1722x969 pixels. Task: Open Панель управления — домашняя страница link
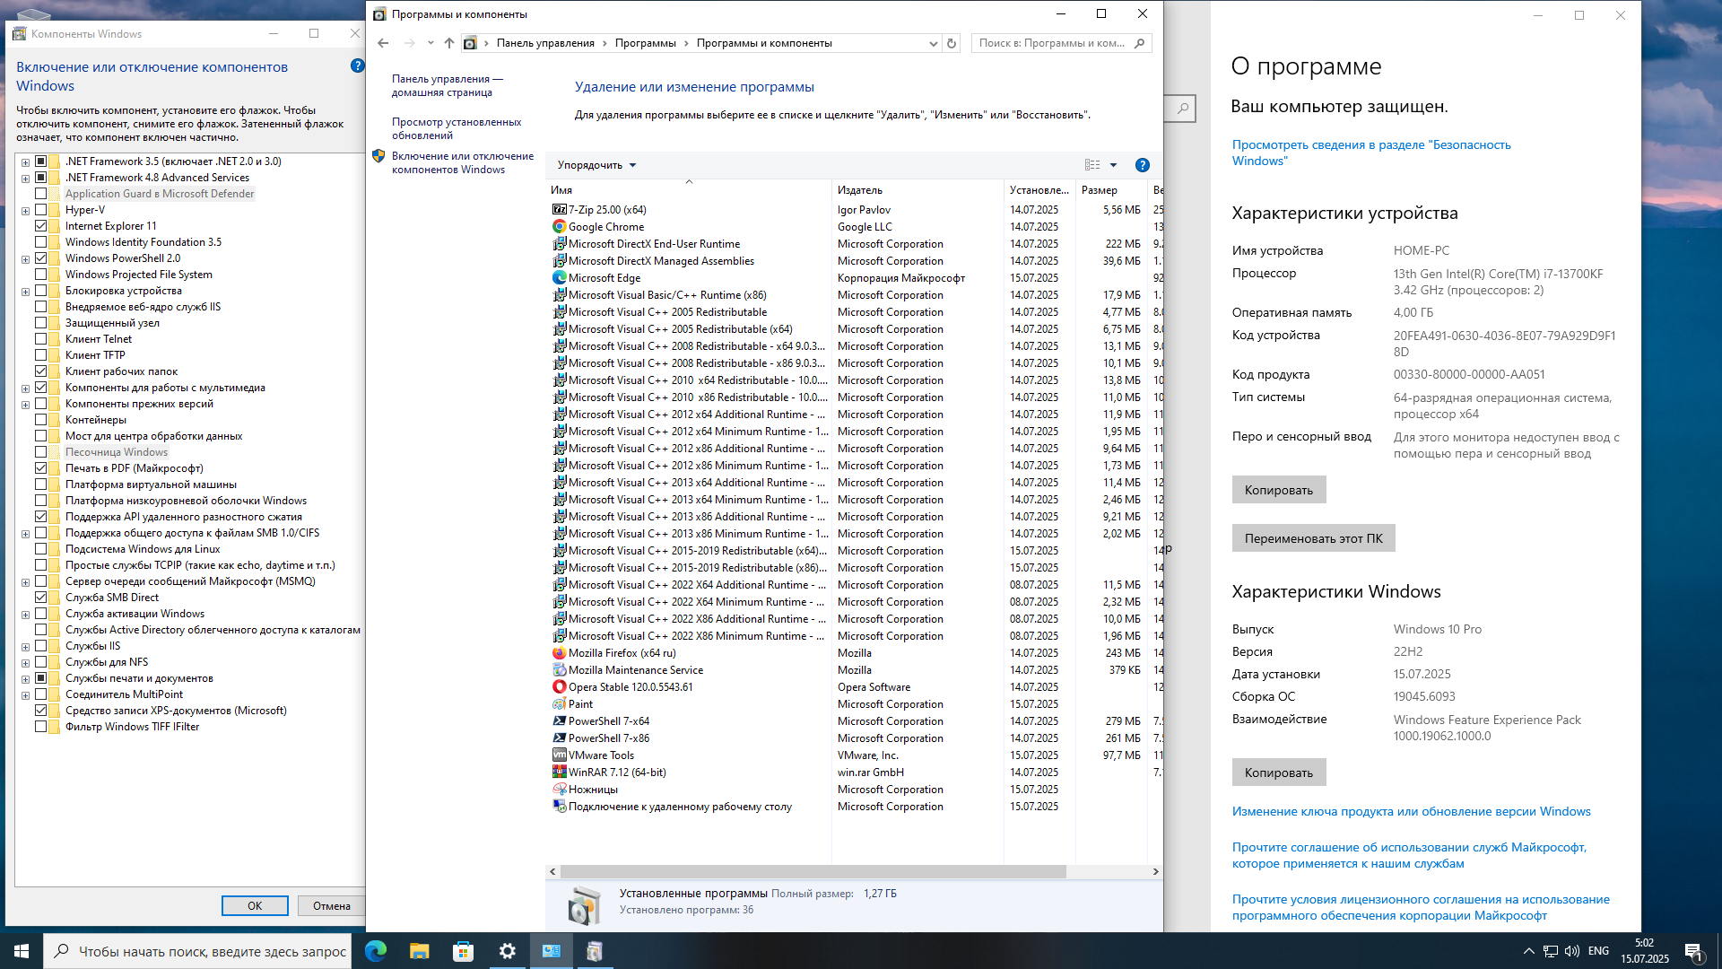click(448, 85)
